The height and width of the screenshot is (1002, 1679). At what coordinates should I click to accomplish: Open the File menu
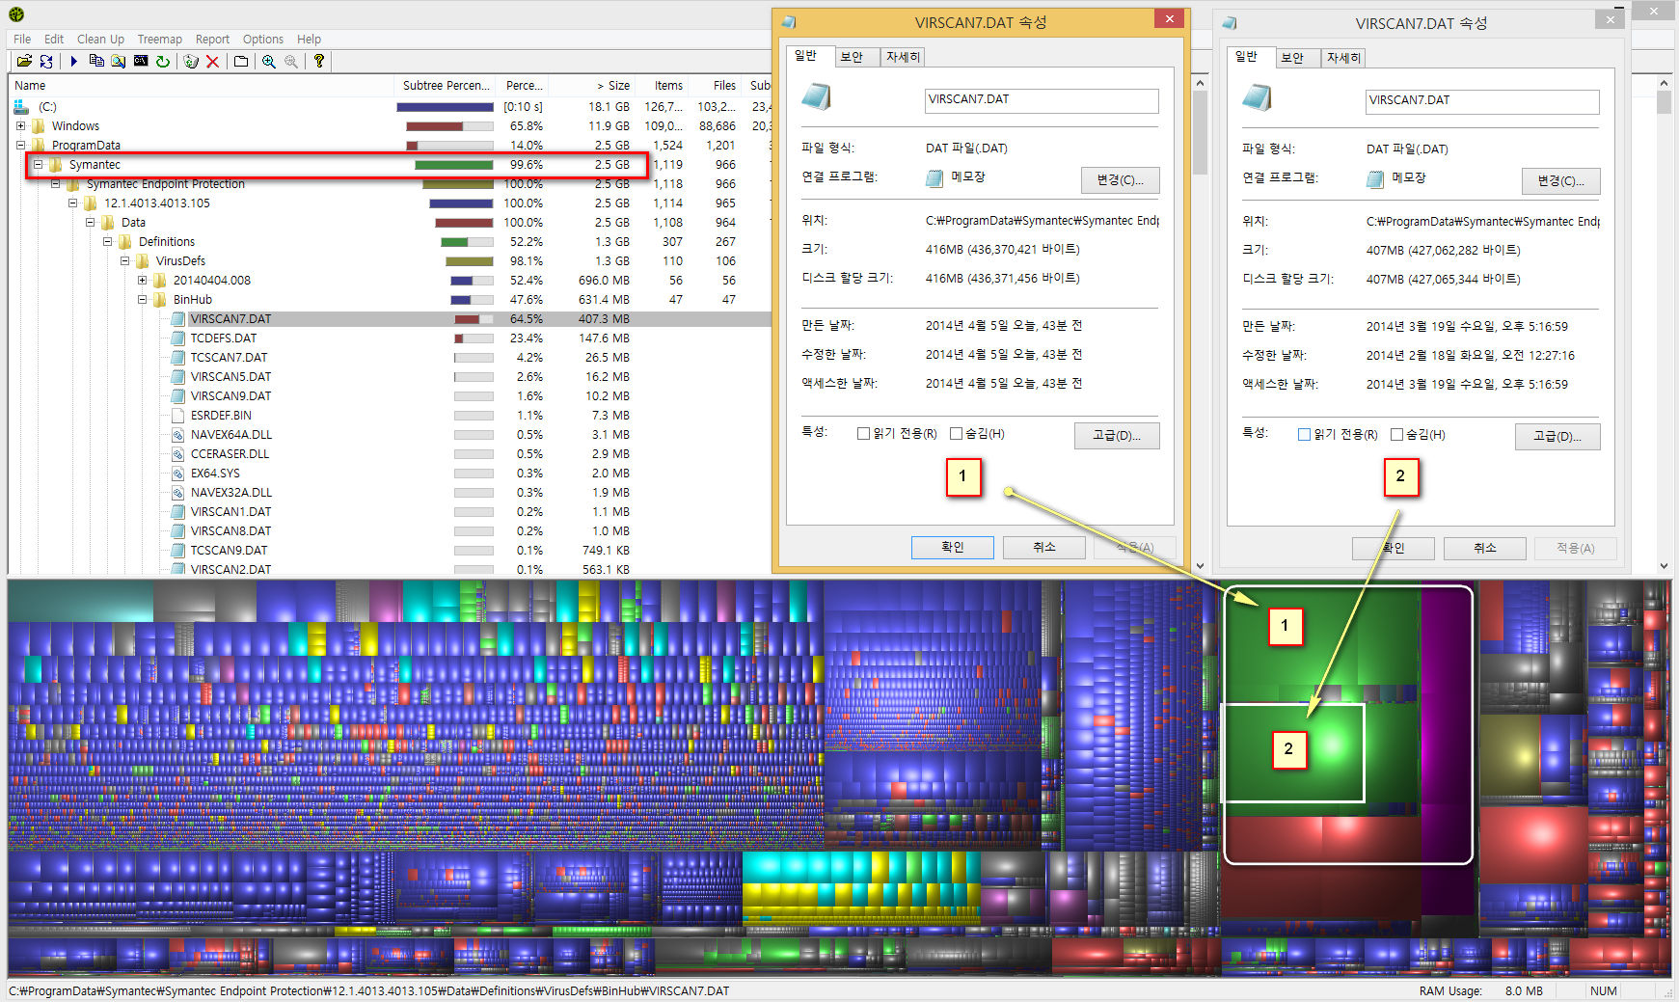click(x=22, y=40)
